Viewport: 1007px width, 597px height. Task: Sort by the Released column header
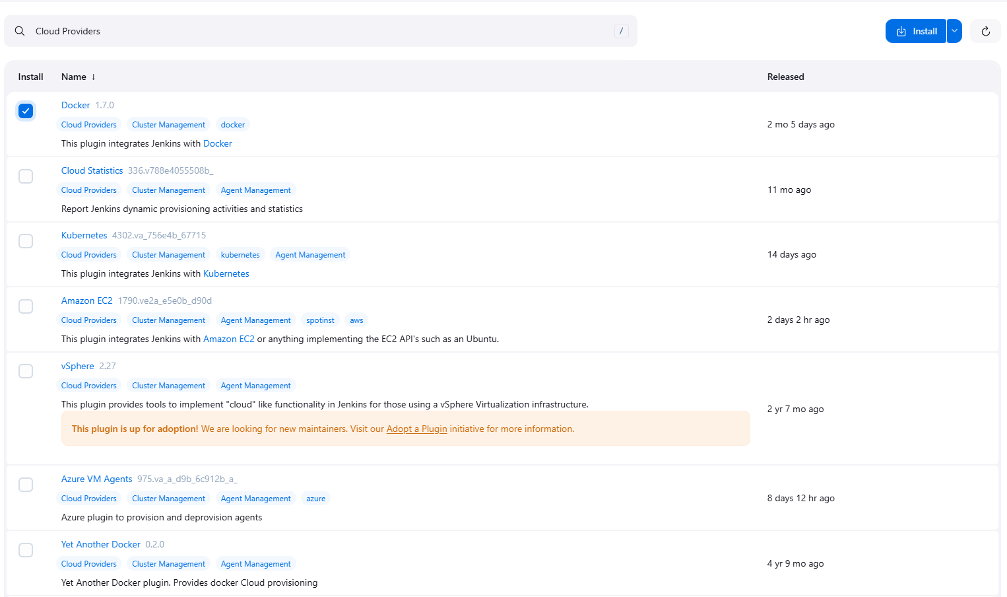point(785,77)
